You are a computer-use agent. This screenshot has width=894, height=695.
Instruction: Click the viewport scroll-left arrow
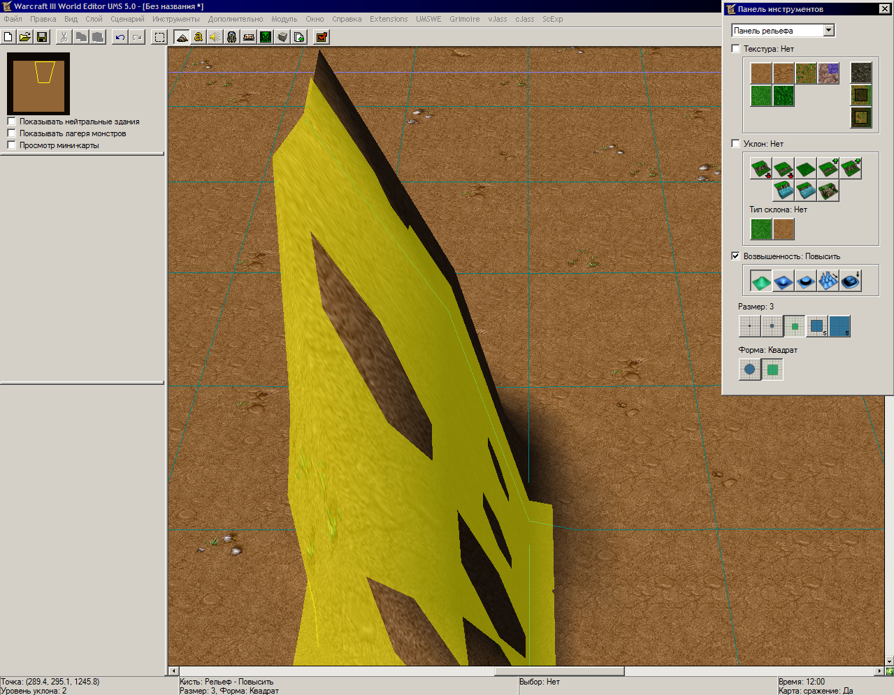point(175,671)
